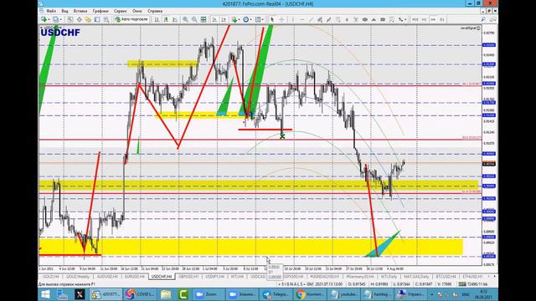Switch to the ETHUSD,H1 chart tab
The height and width of the screenshot is (301, 536).
472,277
